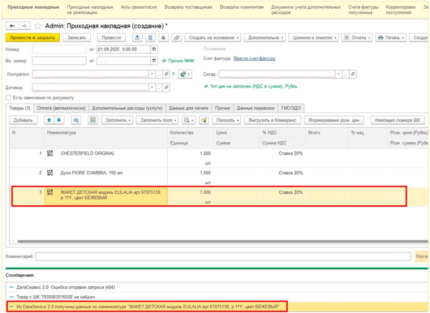Click the table-settings icon left of Заполнить
Screen dimensions: 430x313
(93, 120)
